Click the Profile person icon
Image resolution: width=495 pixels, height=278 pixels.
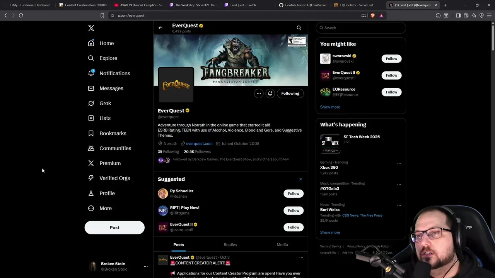click(x=91, y=193)
